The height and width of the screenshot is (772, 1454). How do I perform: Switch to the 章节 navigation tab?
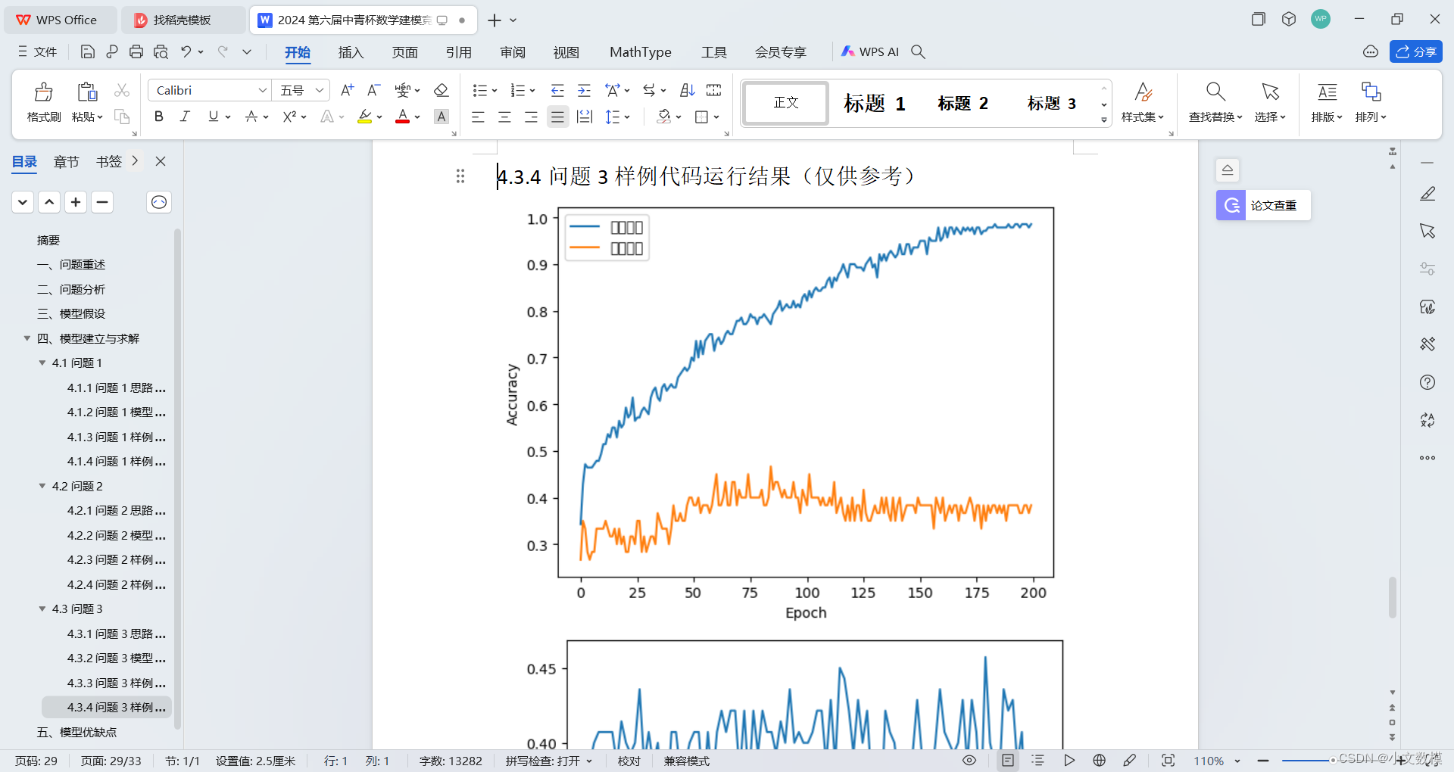(67, 161)
